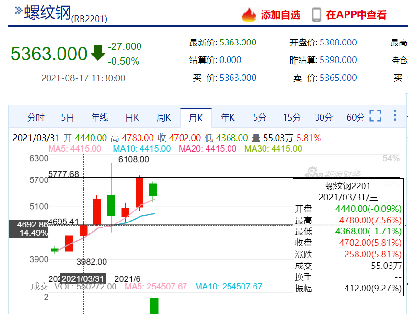
Task: Open the 年线 tab
Action: point(100,117)
